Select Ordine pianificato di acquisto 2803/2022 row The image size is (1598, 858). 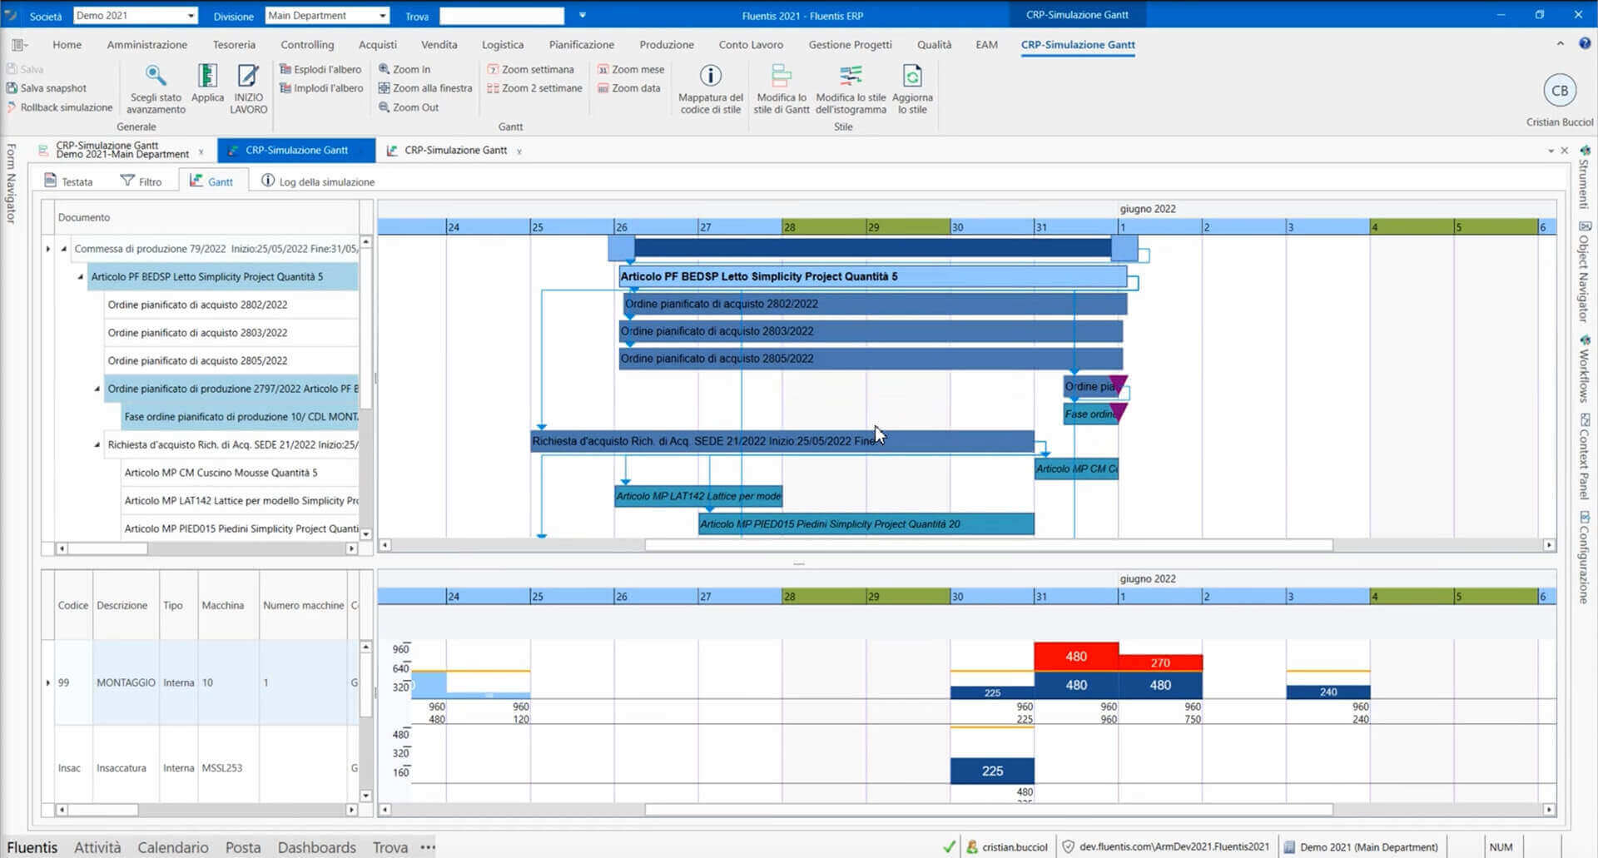click(x=231, y=333)
